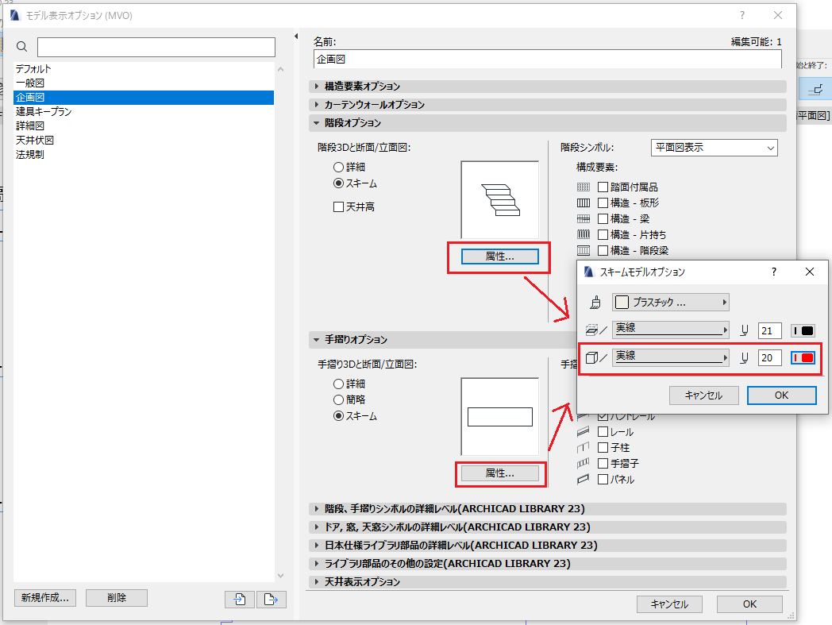Click the help question mark in スキームモデルオプション dialog
The width and height of the screenshot is (832, 625).
[773, 272]
